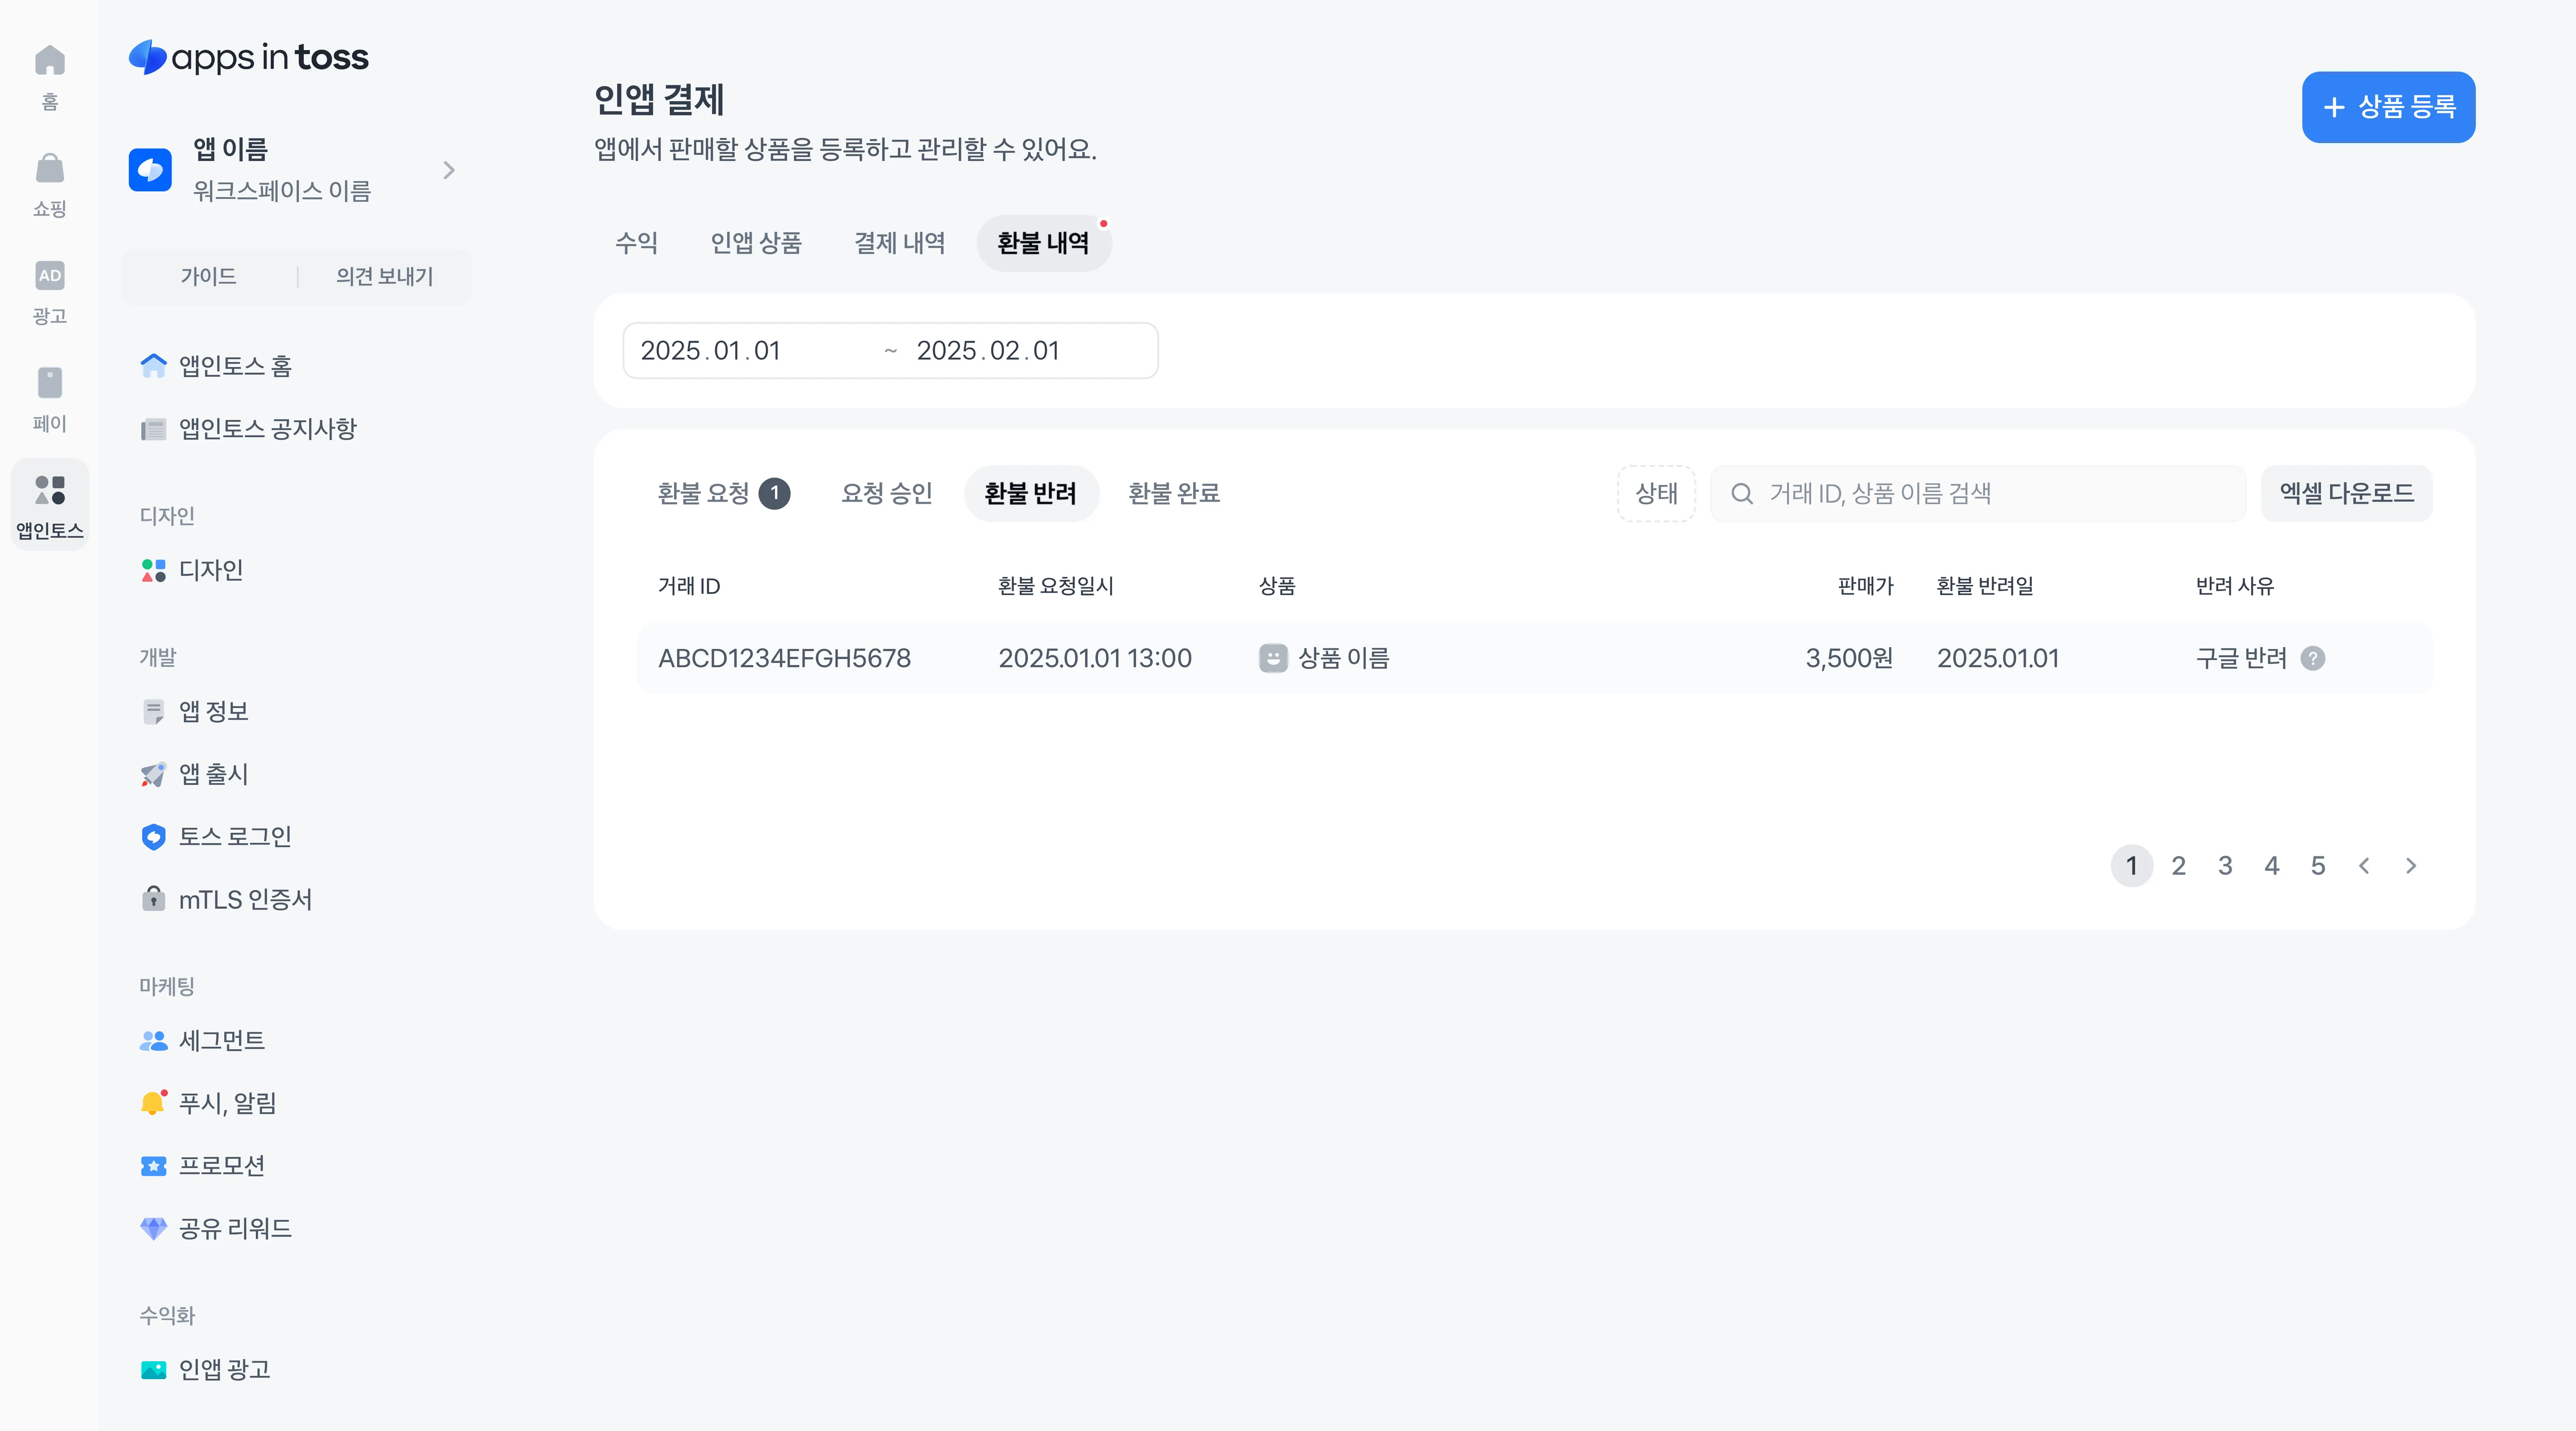2576x1431 pixels.
Task: Go to next page with right chevron
Action: (x=2410, y=866)
